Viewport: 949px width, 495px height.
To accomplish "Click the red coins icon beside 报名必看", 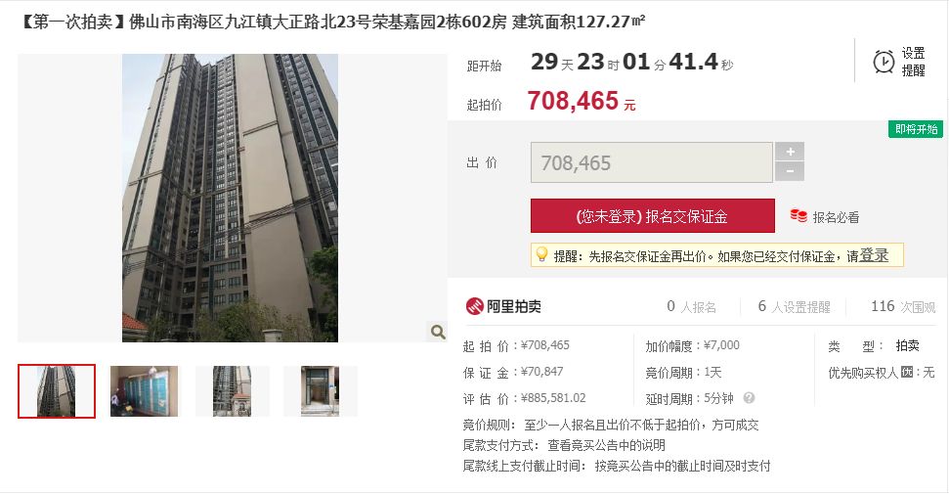I will [x=798, y=215].
